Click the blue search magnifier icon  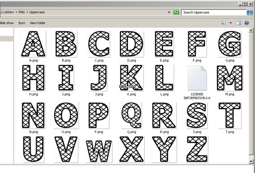(x=250, y=13)
